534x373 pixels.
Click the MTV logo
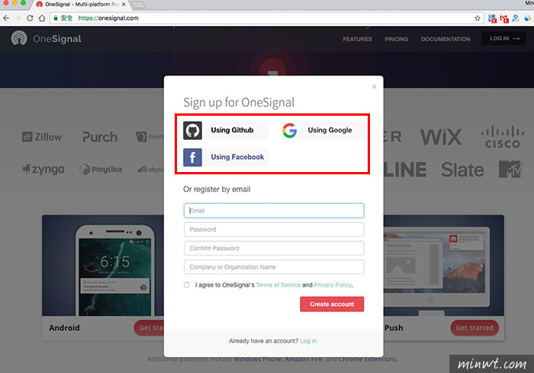(x=511, y=169)
